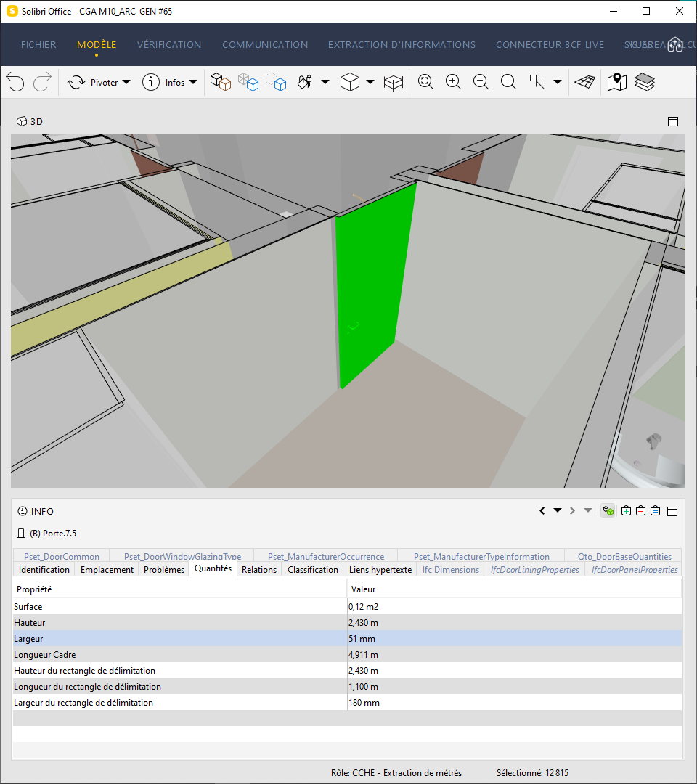Image resolution: width=697 pixels, height=784 pixels.
Task: Toggle follow selection green cube button
Action: [608, 510]
